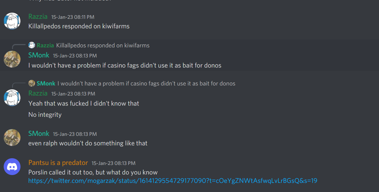Select the 'No integrity' message
Screen dimensions: 379x192
click(x=45, y=115)
